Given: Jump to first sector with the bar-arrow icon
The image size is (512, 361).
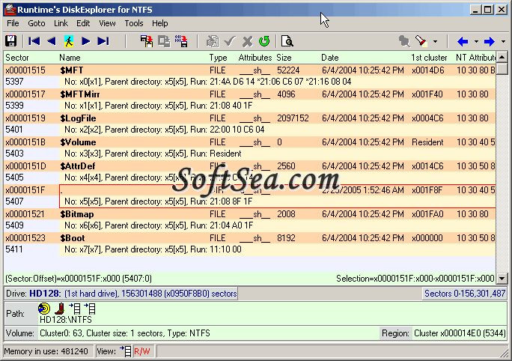Looking at the screenshot, I should tap(34, 41).
